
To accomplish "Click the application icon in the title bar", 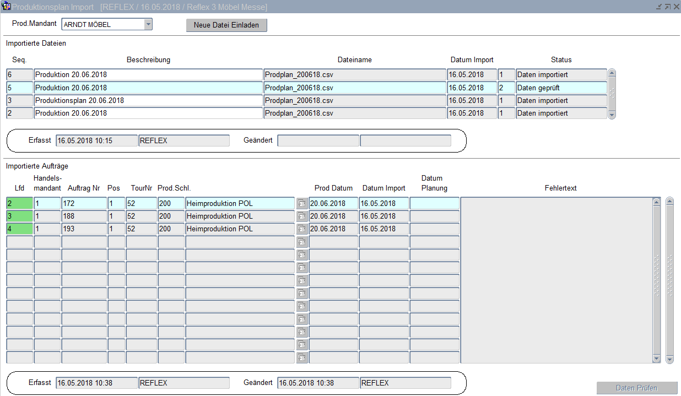I will pyautogui.click(x=7, y=7).
